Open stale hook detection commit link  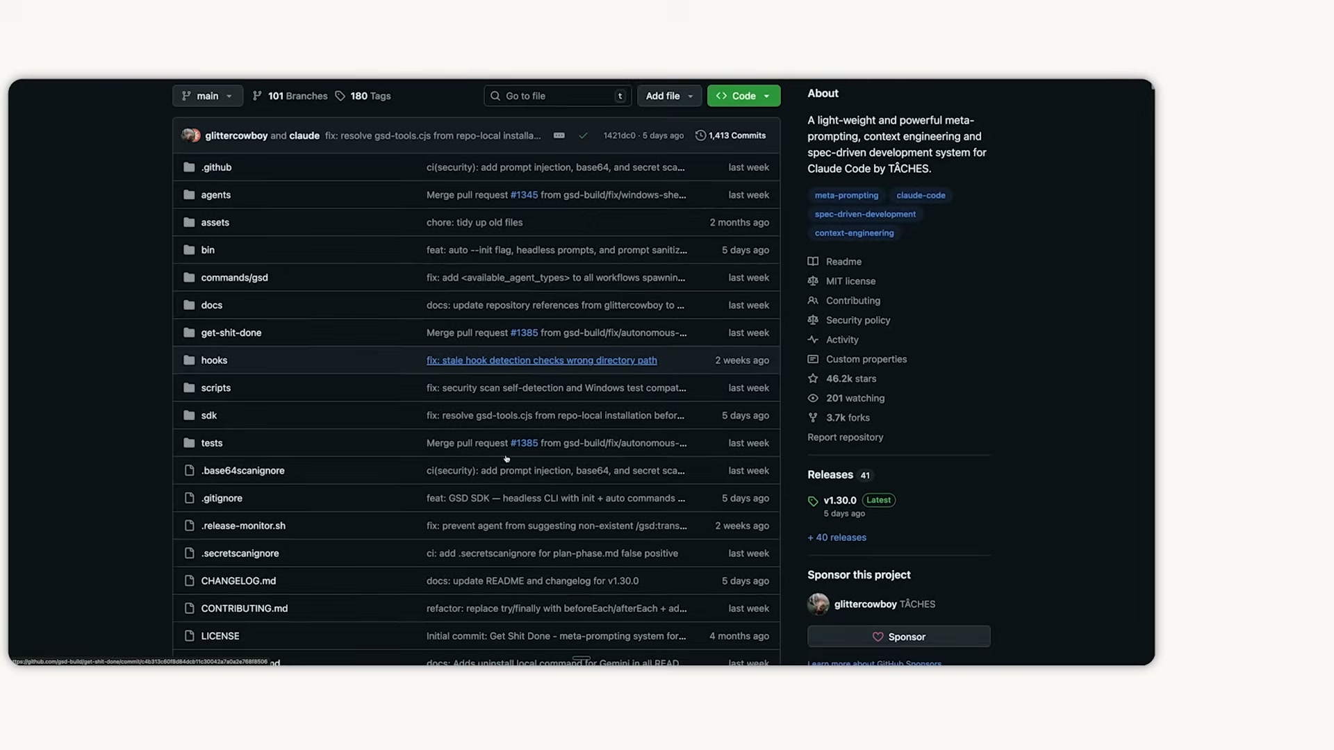click(541, 360)
